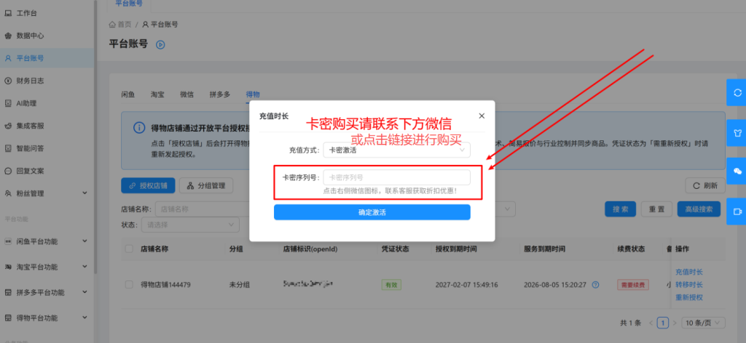Switch to the 微信 platform tab

click(x=187, y=94)
